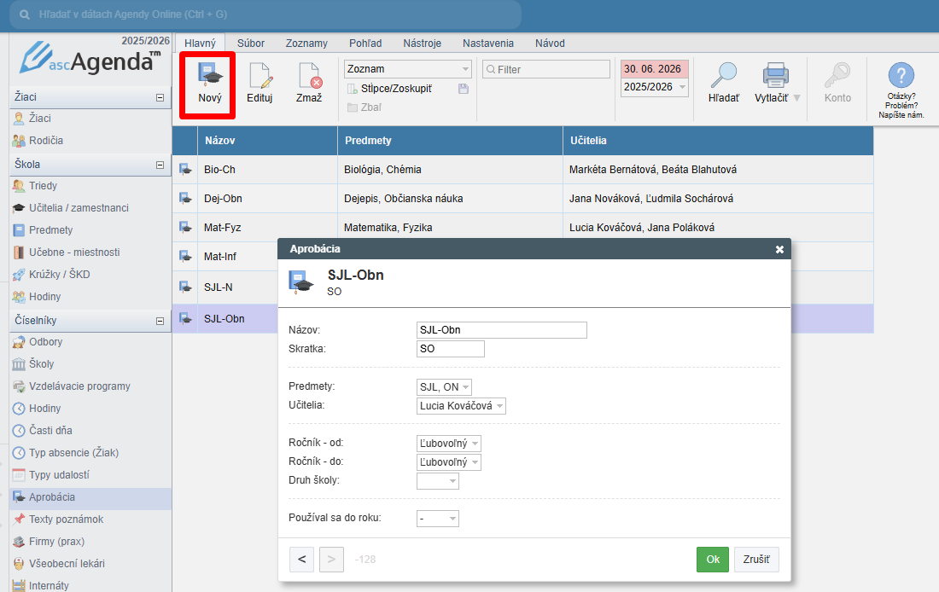
Task: Open the Používal sa do roku dropdown
Action: (438, 519)
